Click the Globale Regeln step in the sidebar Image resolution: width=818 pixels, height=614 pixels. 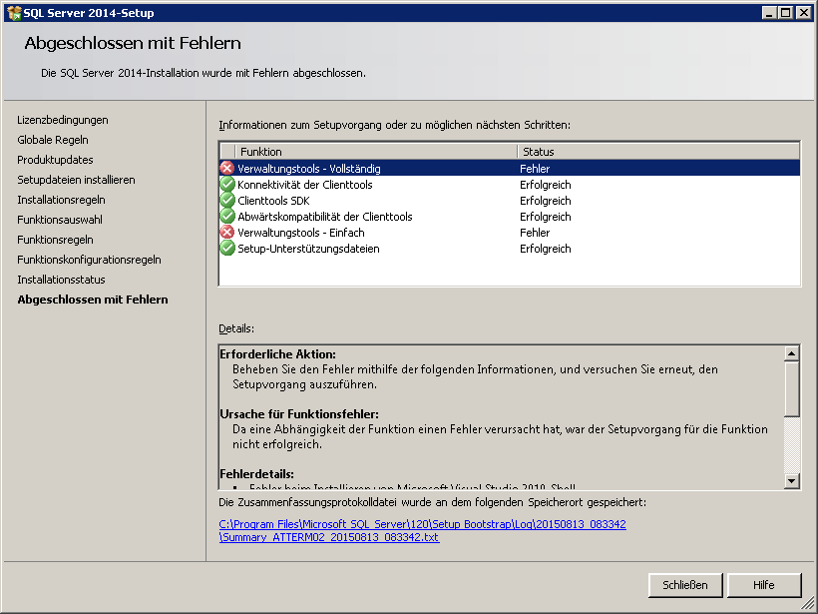pos(53,140)
